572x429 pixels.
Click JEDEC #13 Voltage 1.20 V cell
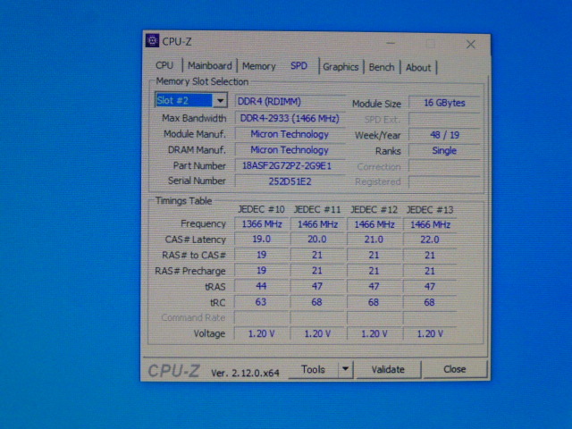click(430, 333)
